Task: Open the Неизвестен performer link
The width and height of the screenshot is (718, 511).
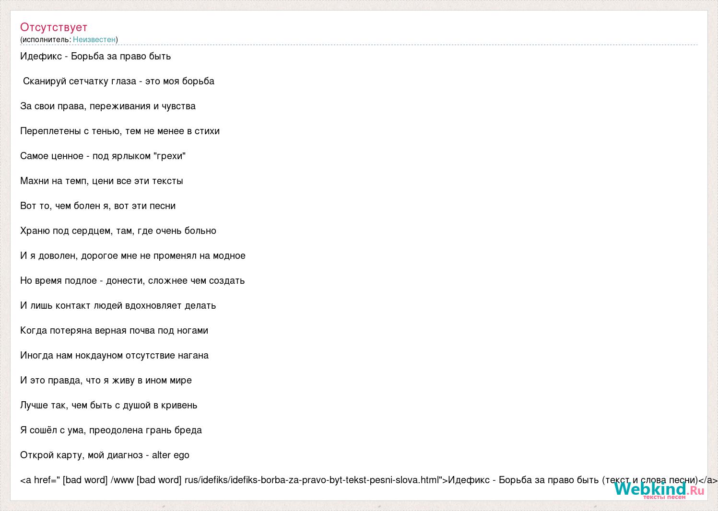Action: [x=94, y=39]
